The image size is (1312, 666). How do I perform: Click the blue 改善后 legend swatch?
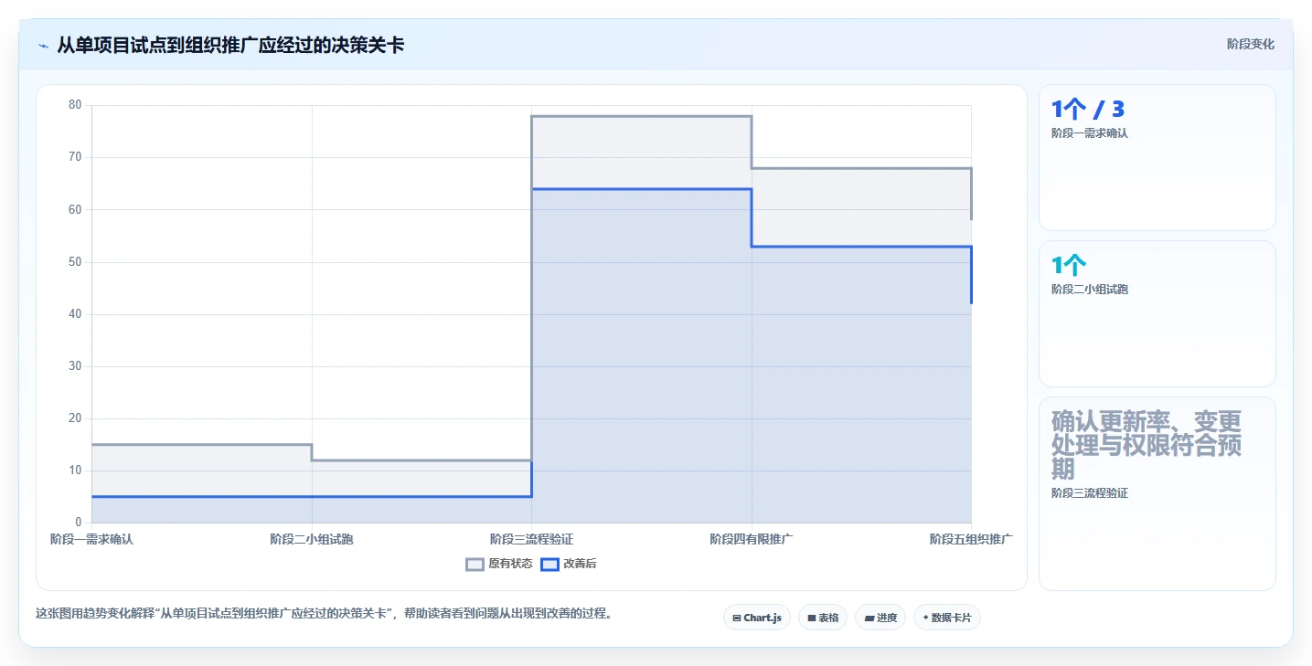[x=549, y=564]
